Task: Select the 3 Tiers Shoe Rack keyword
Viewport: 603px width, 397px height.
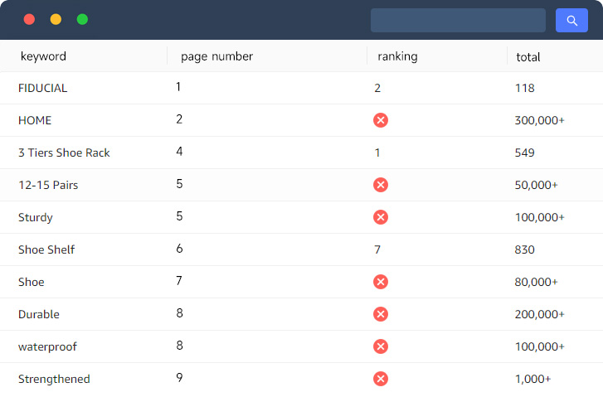Action: click(64, 153)
